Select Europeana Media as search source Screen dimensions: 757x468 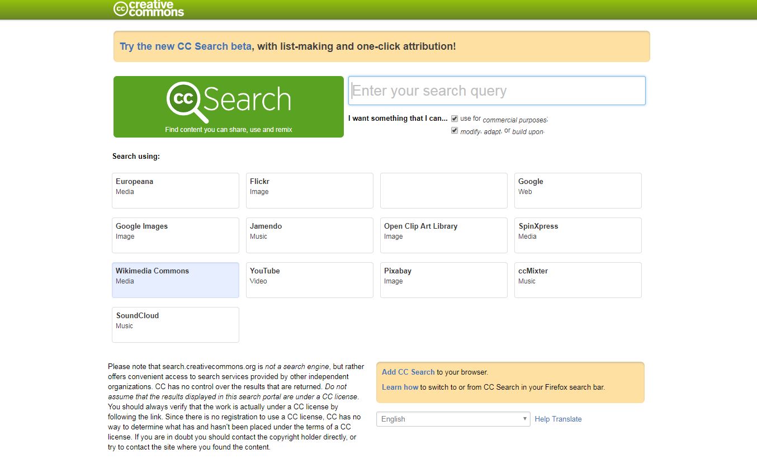(175, 190)
